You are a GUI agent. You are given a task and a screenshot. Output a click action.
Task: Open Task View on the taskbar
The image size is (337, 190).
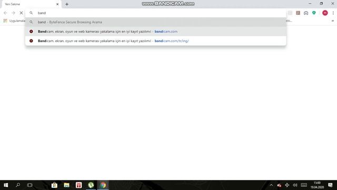coord(29,185)
